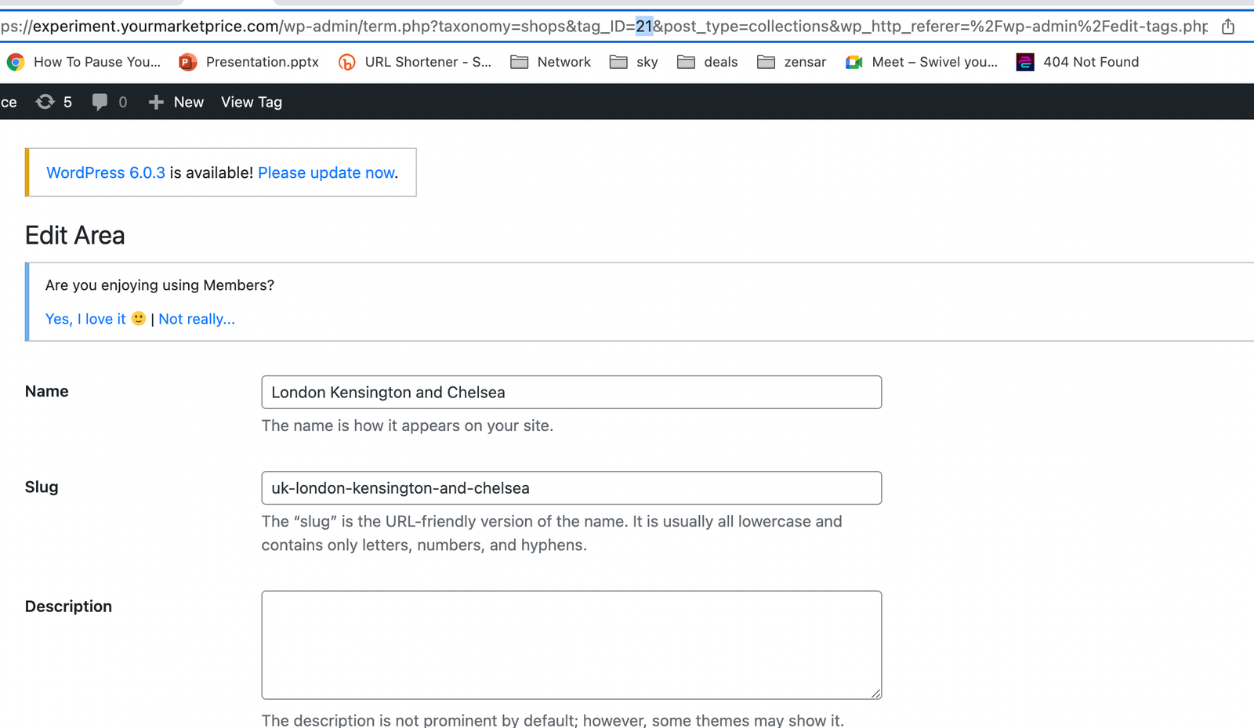This screenshot has width=1254, height=728.
Task: Open the 404 Not Found bookmark
Action: [x=1078, y=62]
